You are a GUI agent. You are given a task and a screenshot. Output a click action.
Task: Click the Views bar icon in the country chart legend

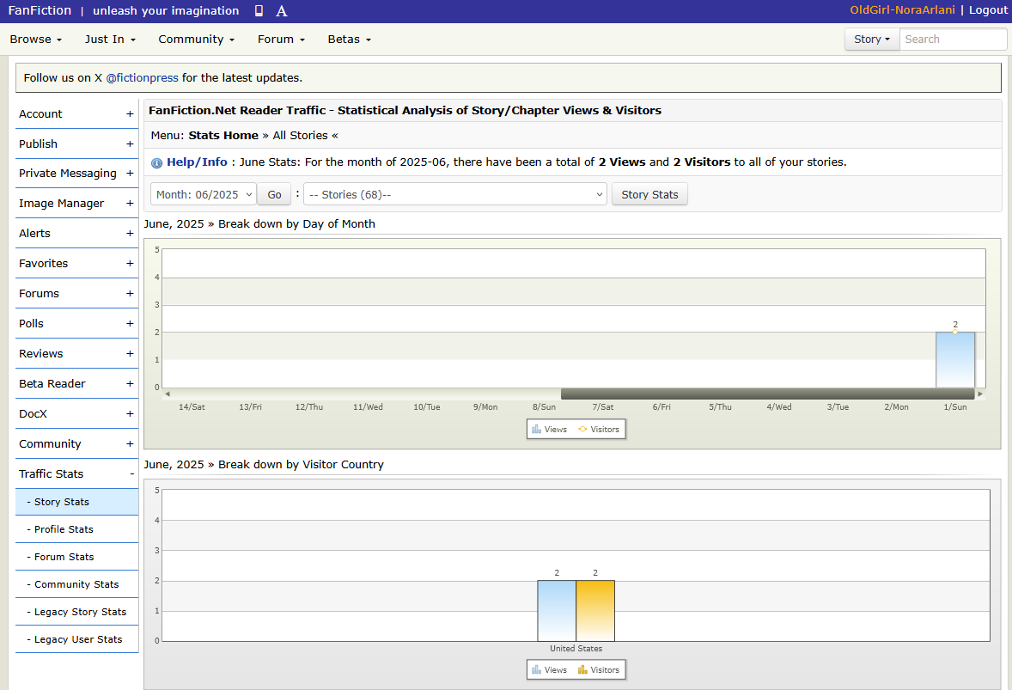pos(536,670)
